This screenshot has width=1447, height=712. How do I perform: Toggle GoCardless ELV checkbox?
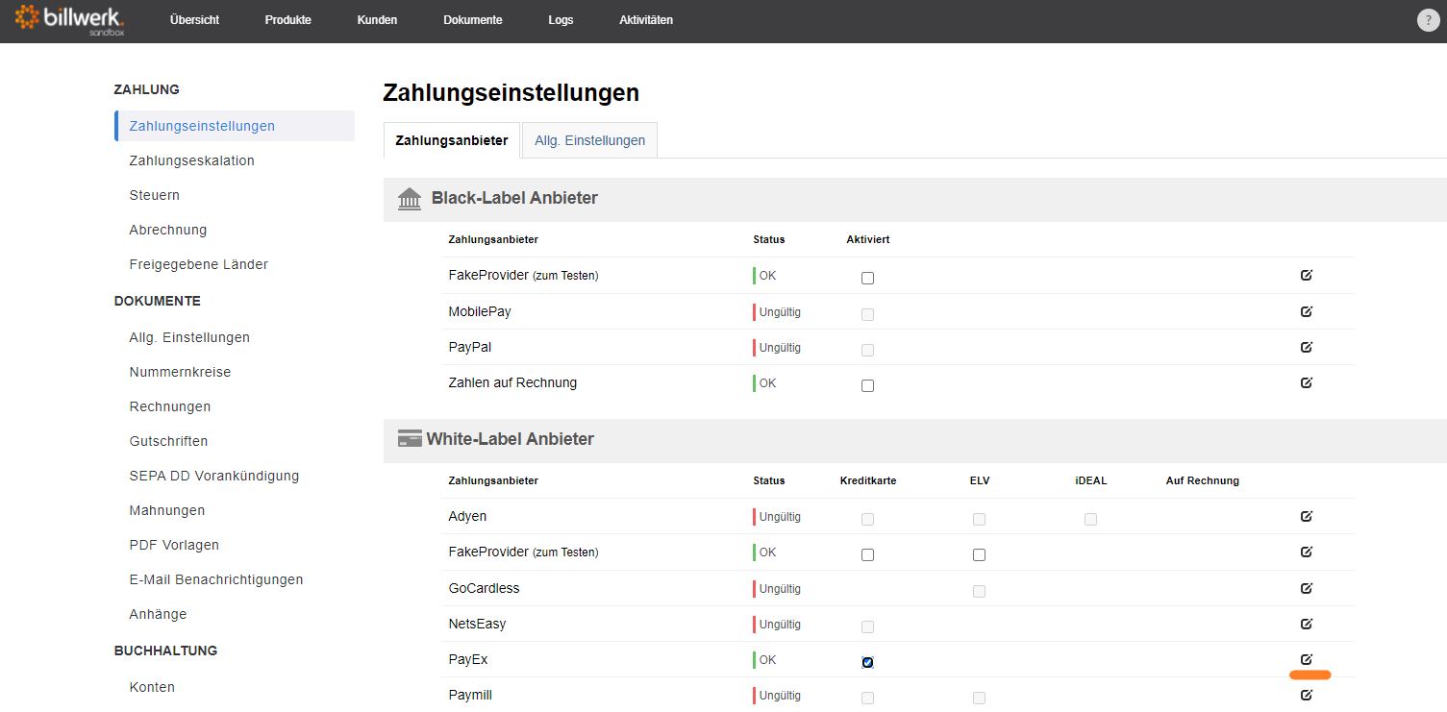[x=979, y=591]
